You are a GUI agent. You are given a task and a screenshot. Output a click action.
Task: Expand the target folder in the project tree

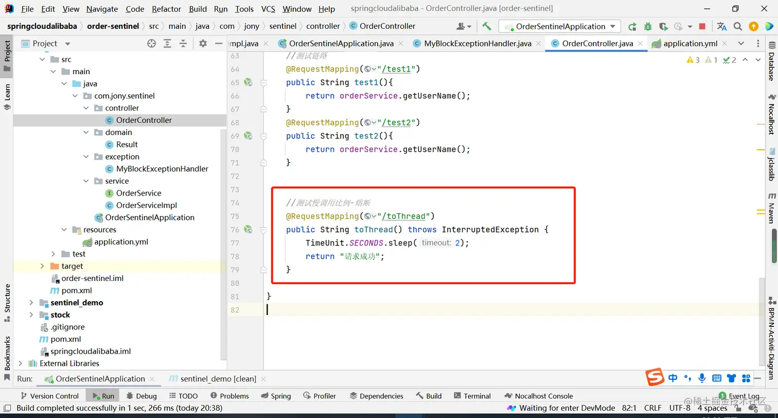point(42,266)
